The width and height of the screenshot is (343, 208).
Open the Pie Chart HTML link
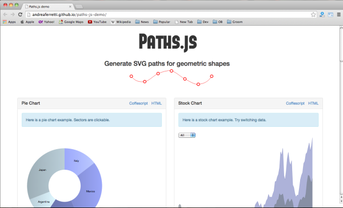pos(157,103)
